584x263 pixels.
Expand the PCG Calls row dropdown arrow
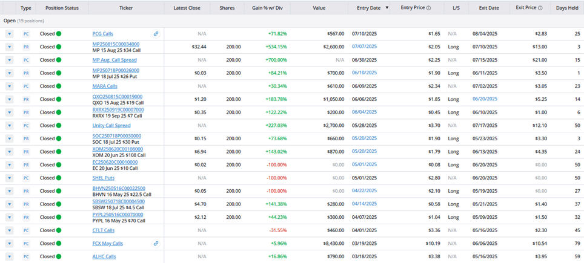point(10,34)
